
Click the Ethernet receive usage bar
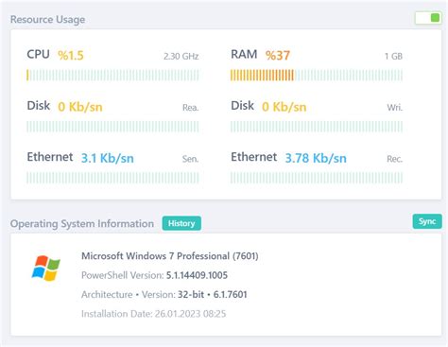317,178
